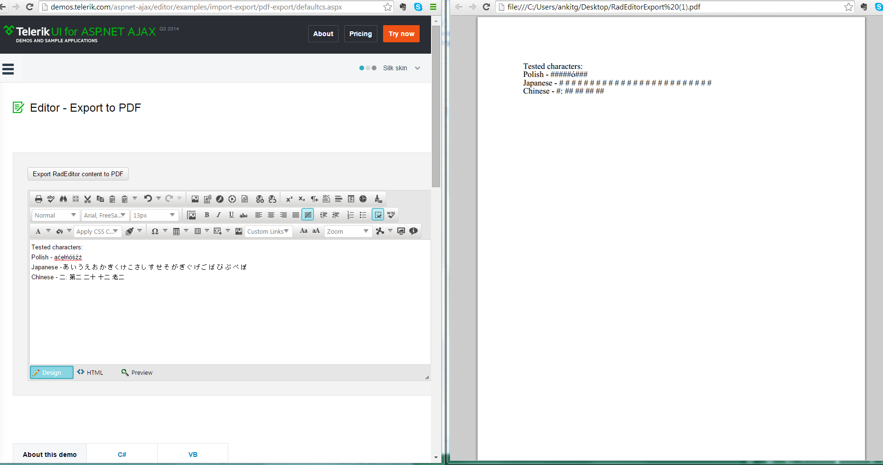Insert the current time with clock icon

click(x=363, y=199)
